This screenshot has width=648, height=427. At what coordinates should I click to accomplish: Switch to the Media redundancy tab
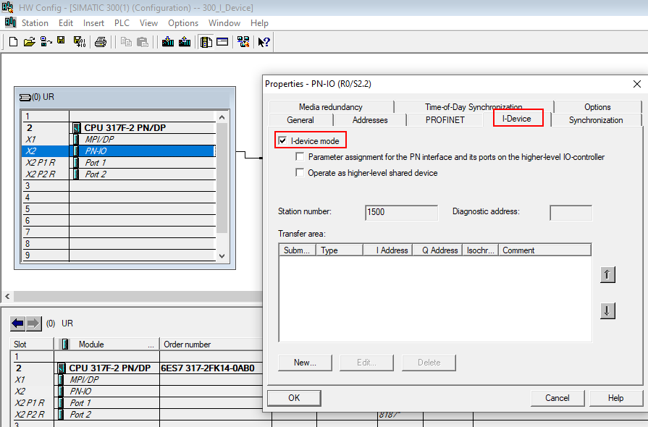331,107
